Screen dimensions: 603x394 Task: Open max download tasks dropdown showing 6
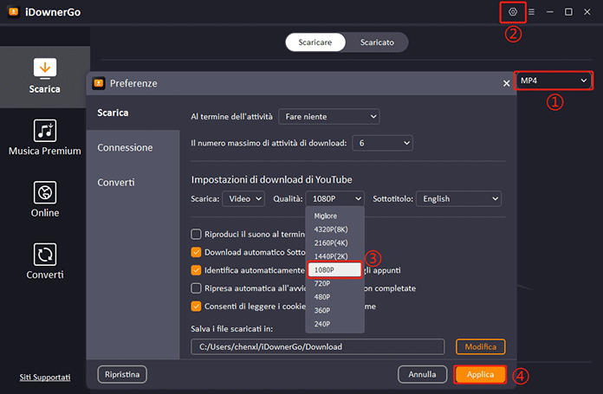click(382, 143)
